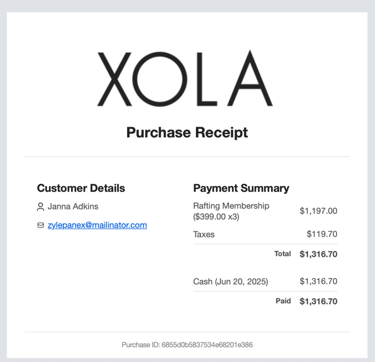Click the Paid label
This screenshot has height=362, width=375.
click(283, 301)
